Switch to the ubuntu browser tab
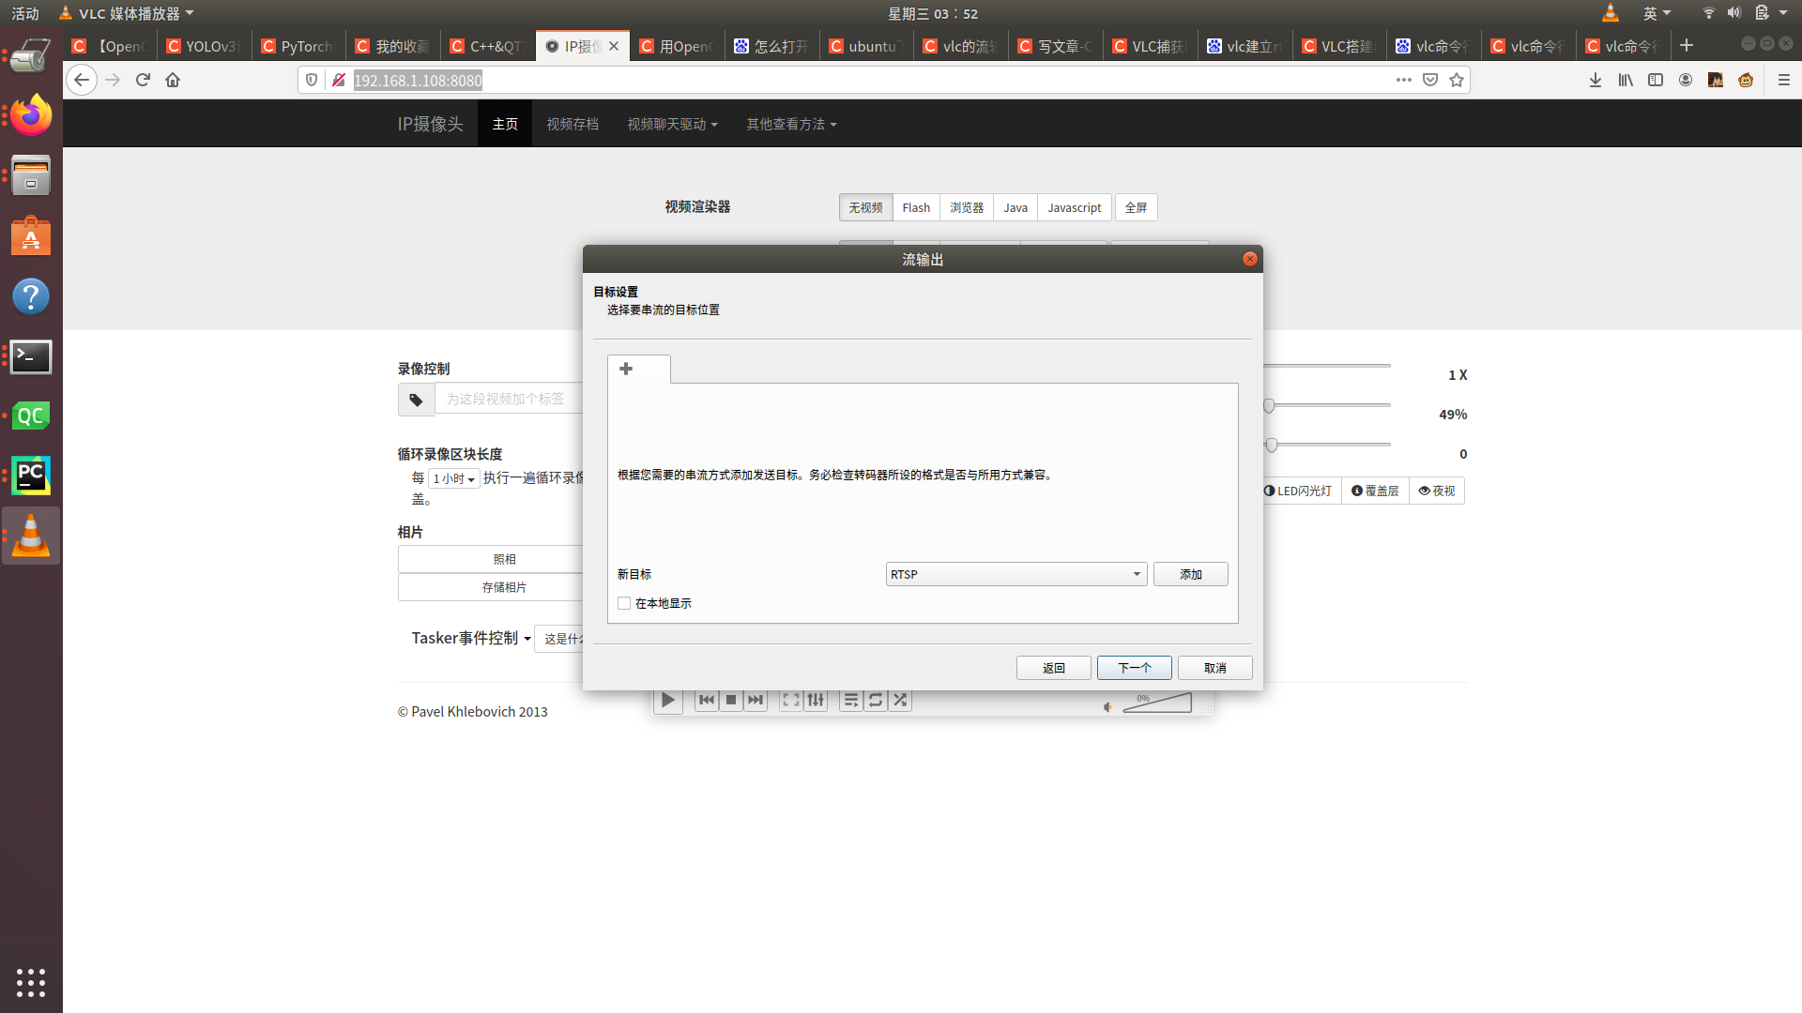The height and width of the screenshot is (1013, 1802). pos(866,46)
